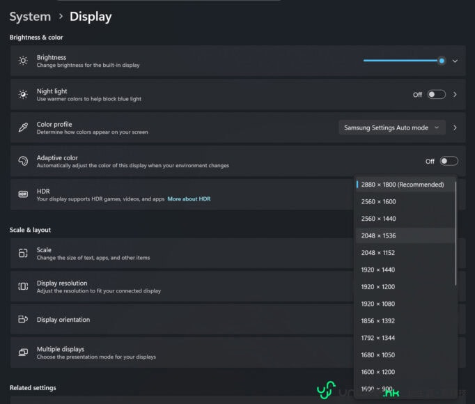Select 2560 × 1600 resolution
Image resolution: width=475 pixels, height=404 pixels.
click(405, 201)
